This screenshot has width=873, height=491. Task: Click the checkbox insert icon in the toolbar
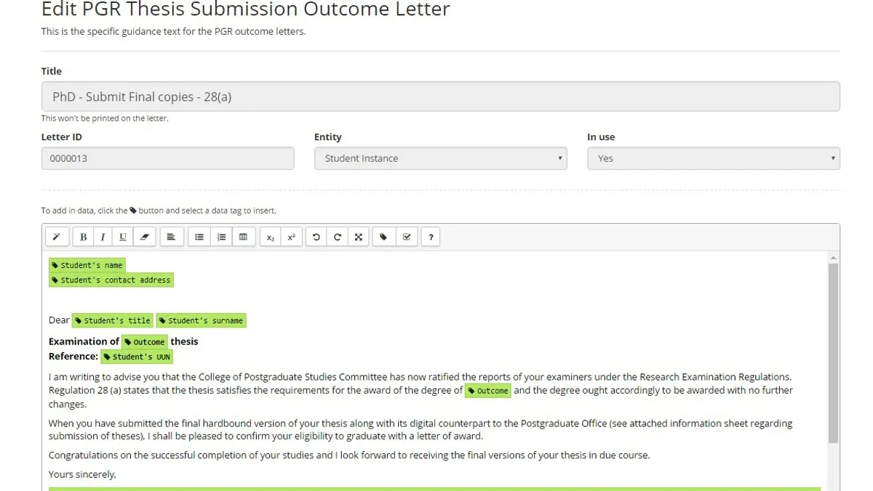coord(407,237)
